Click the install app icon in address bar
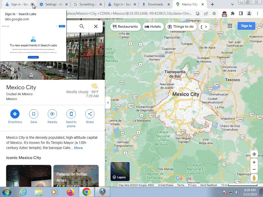Viewport: 263px width, 197px height. pos(198,13)
